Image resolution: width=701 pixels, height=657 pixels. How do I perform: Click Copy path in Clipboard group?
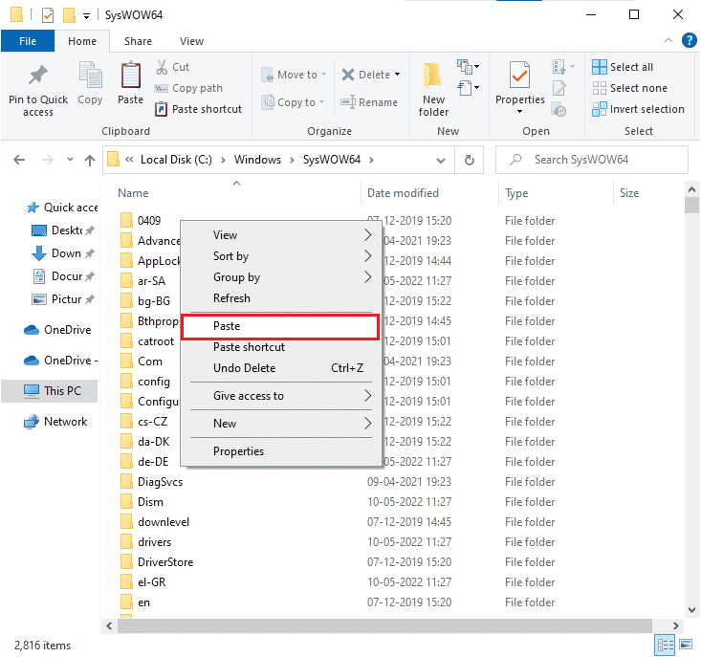coord(188,88)
